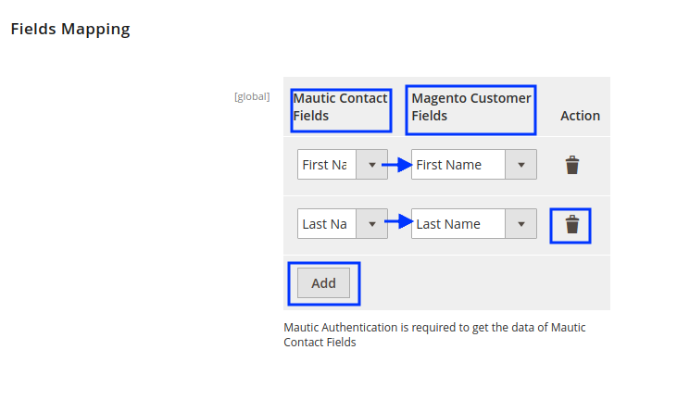Delete the First Name mapping row
The image size is (677, 400).
point(572,165)
